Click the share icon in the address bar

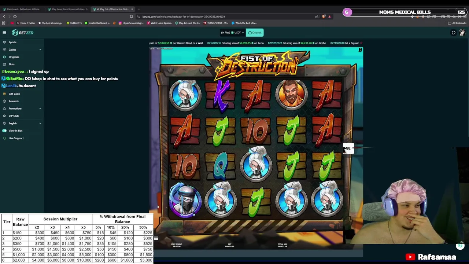coord(317,16)
